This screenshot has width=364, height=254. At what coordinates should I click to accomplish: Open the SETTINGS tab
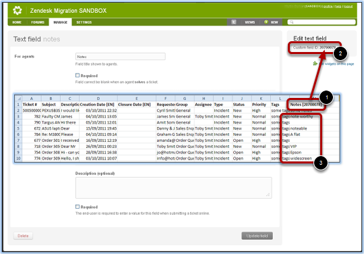click(84, 22)
